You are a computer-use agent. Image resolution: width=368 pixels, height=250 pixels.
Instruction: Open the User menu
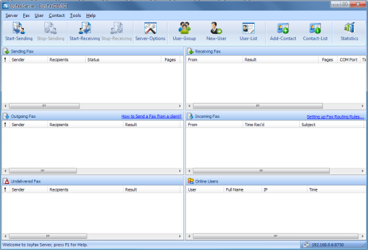click(x=39, y=16)
